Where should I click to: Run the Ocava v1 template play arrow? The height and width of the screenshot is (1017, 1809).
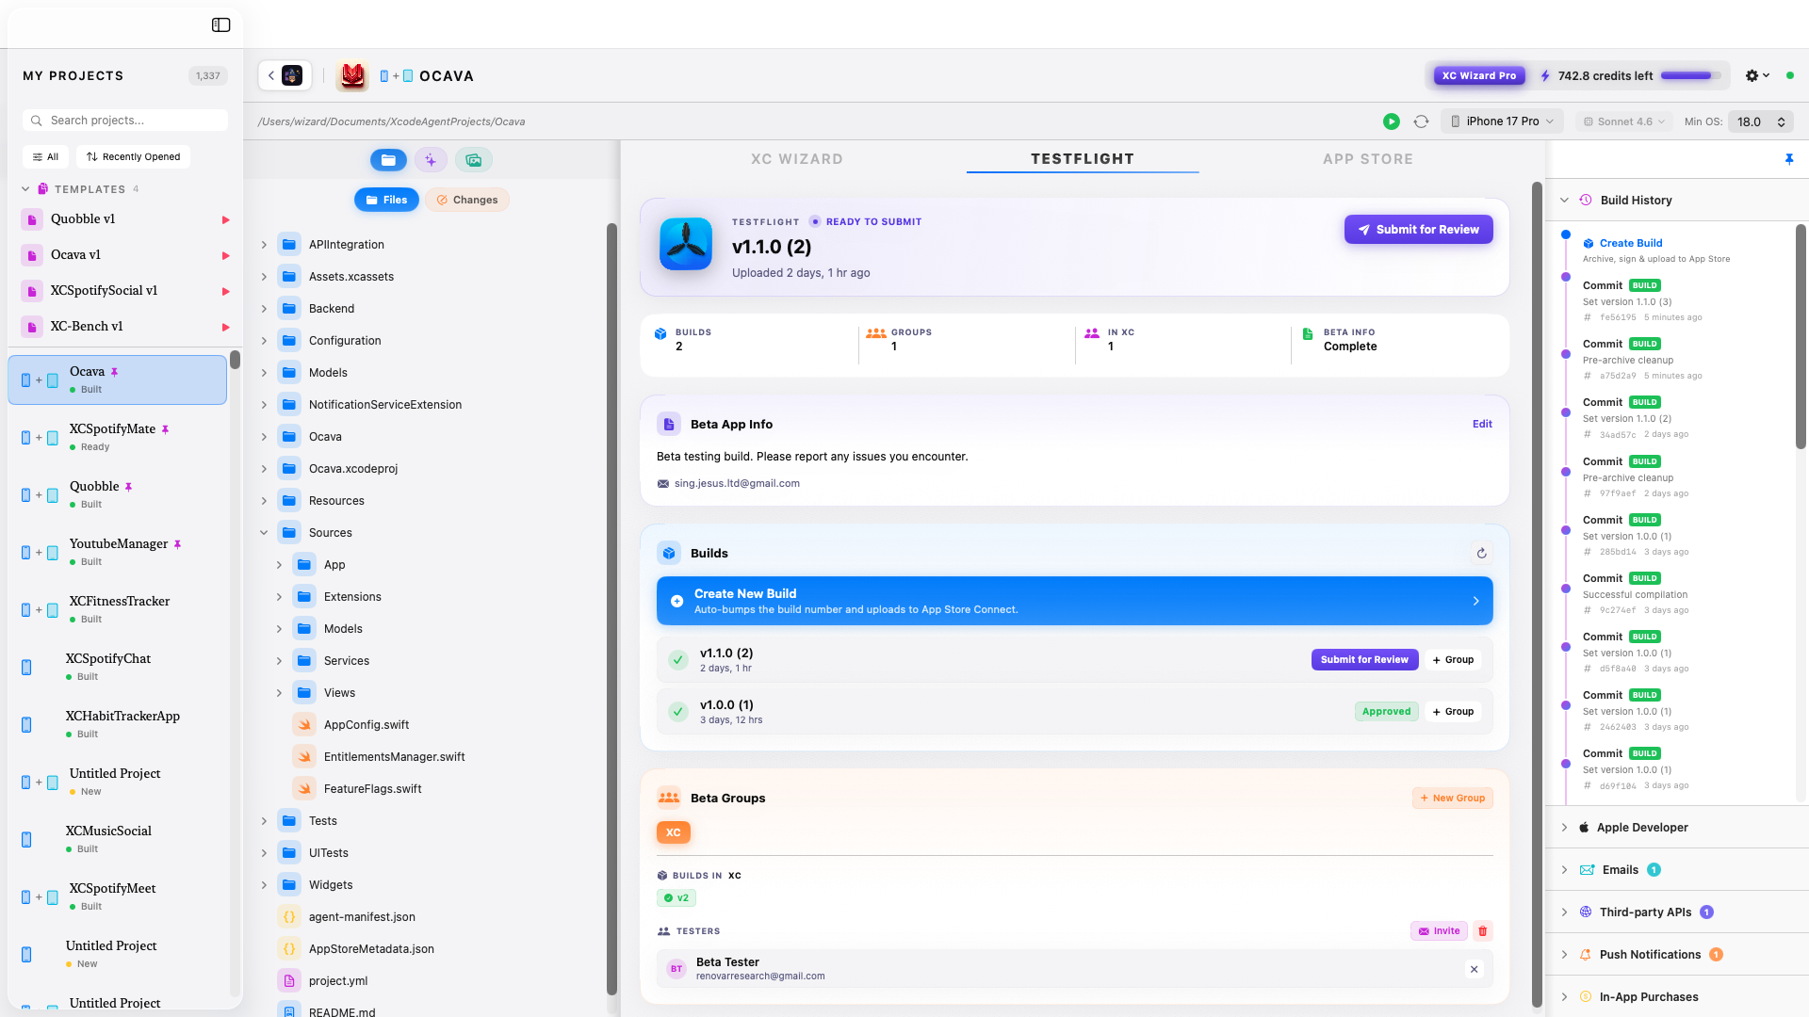pyautogui.click(x=225, y=255)
